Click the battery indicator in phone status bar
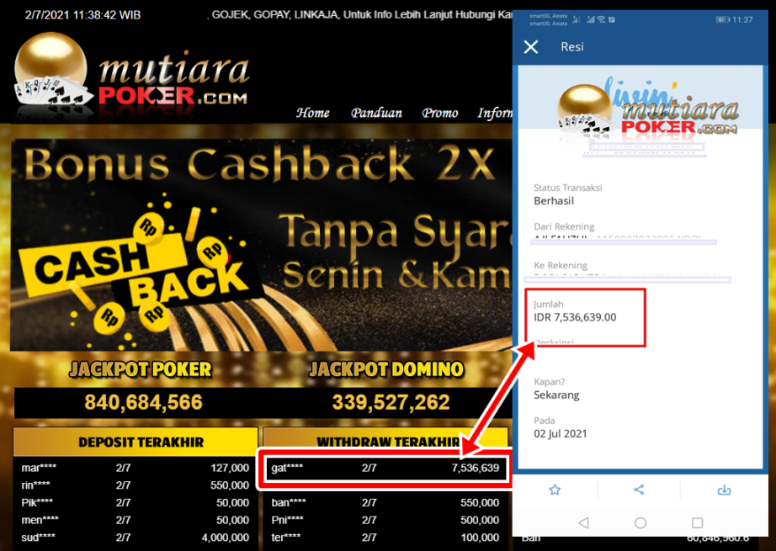 [722, 20]
